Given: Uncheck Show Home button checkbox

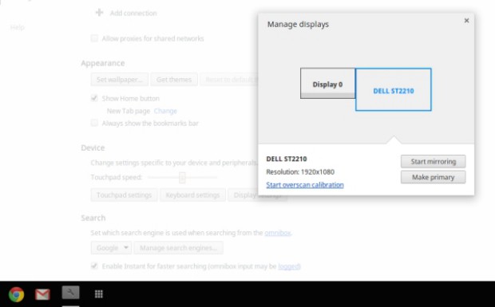Looking at the screenshot, I should point(94,98).
